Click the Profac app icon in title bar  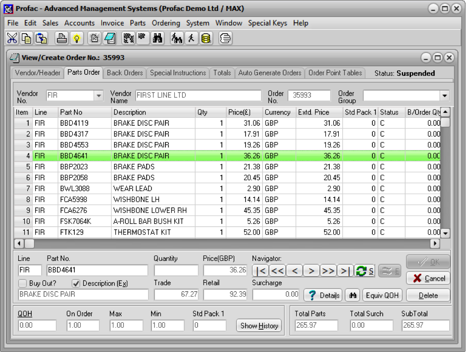click(8, 8)
